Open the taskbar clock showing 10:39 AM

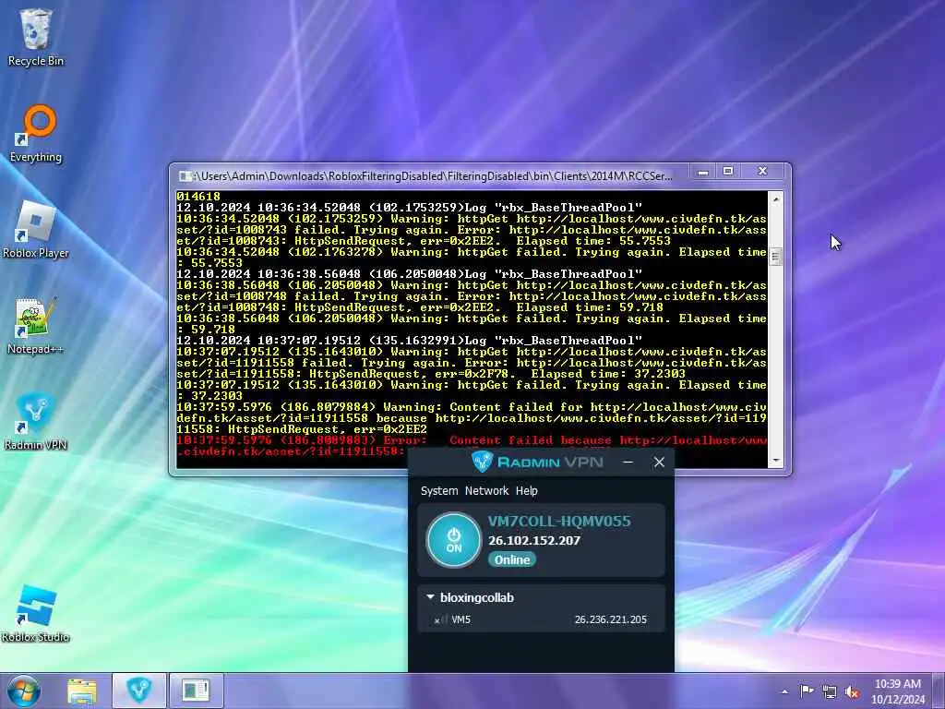point(897,691)
